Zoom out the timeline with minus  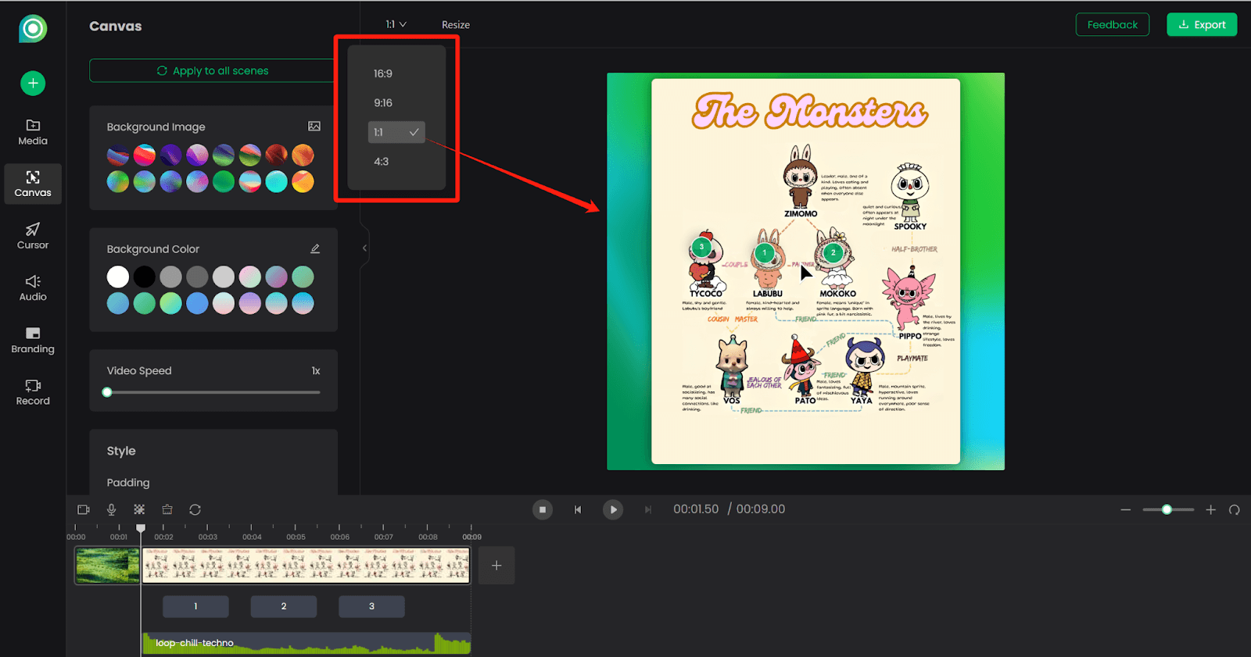[x=1126, y=509]
